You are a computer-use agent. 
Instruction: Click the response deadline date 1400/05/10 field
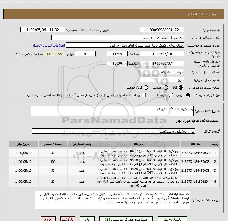pyautogui.click(x=162, y=54)
